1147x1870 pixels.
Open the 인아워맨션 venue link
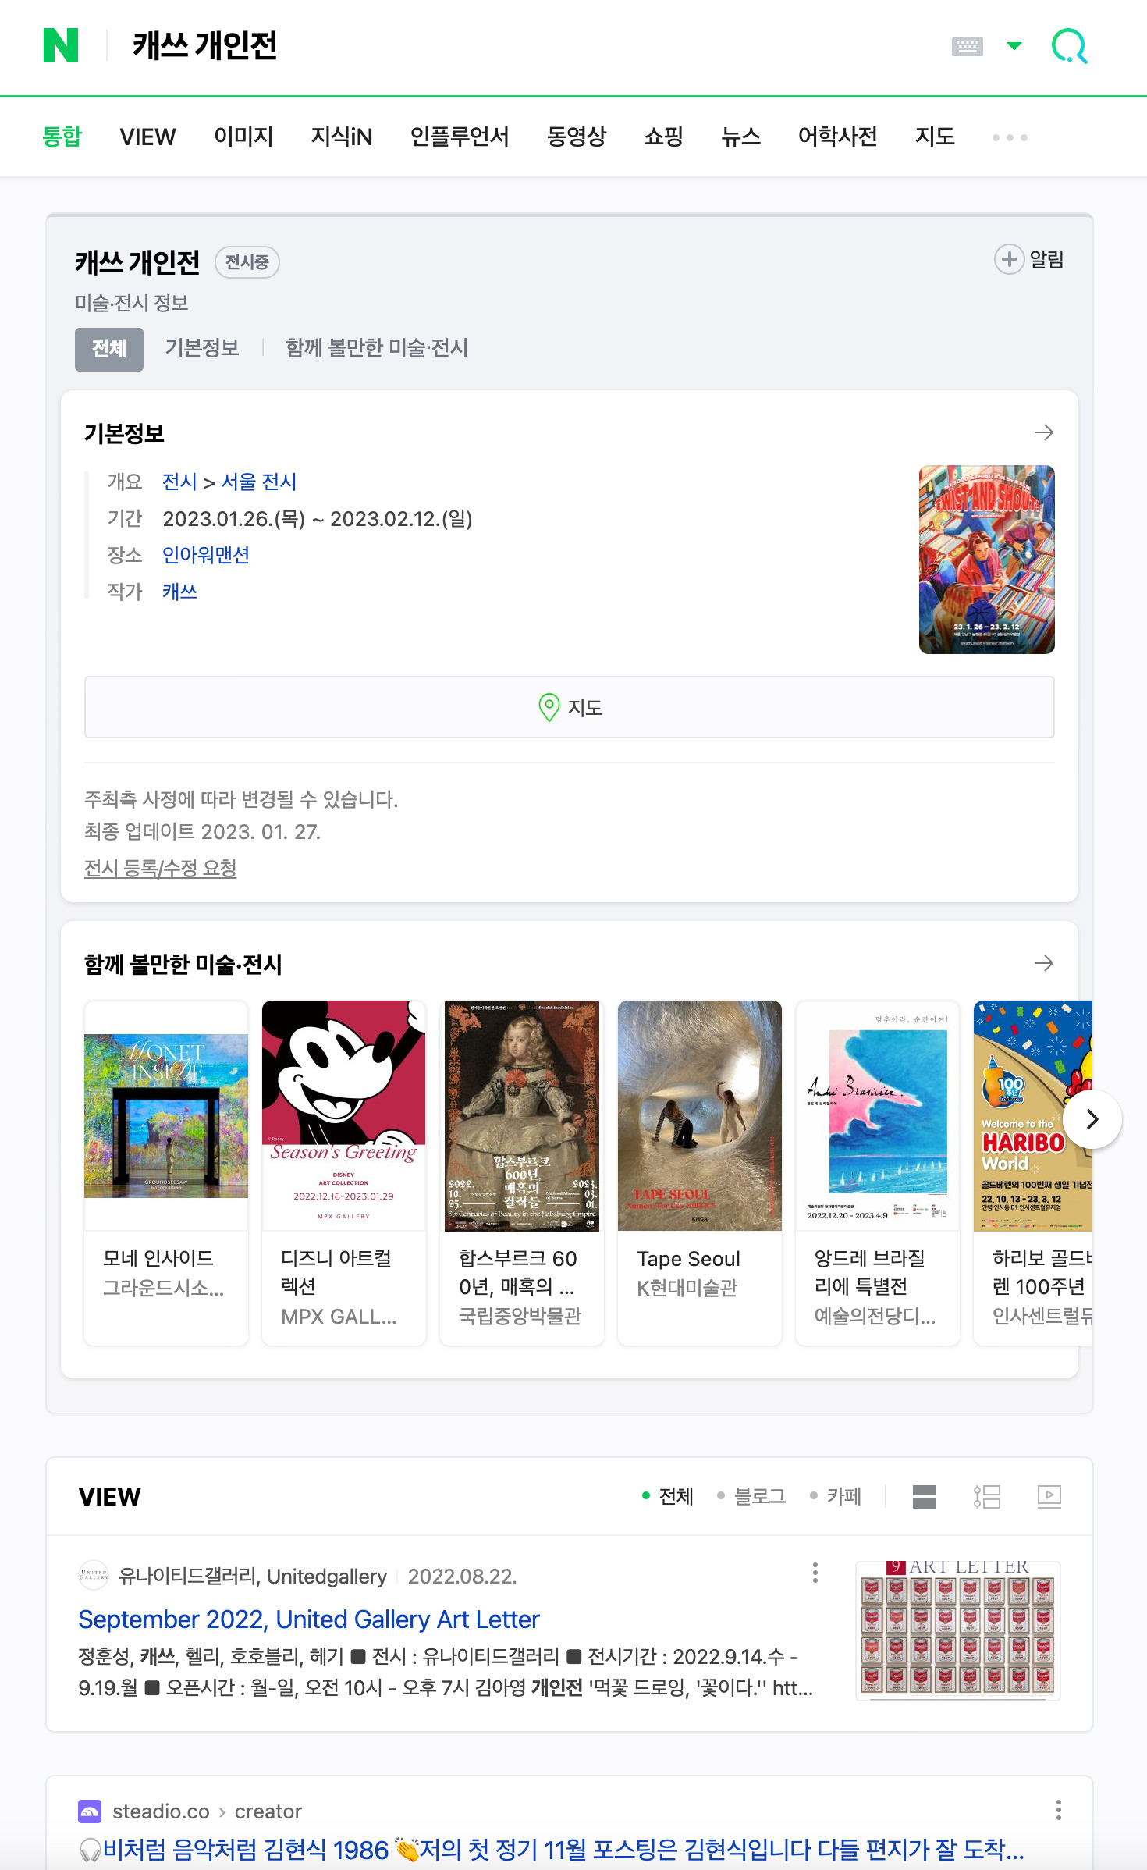pyautogui.click(x=206, y=555)
